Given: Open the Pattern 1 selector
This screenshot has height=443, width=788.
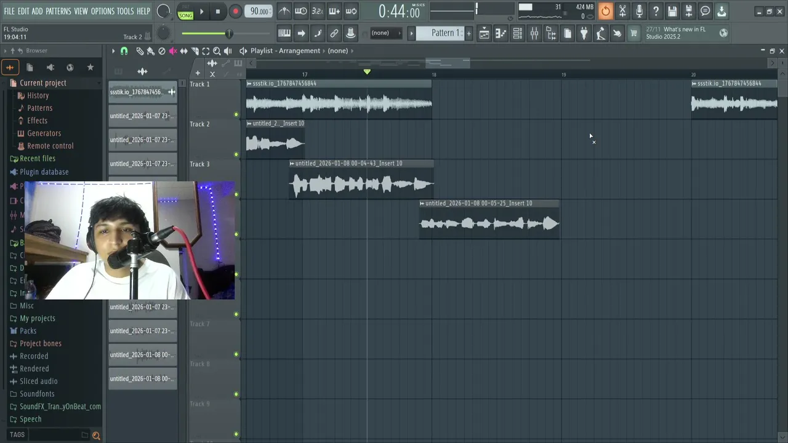Looking at the screenshot, I should 440,33.
